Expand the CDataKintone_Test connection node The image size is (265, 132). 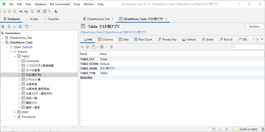point(2,38)
